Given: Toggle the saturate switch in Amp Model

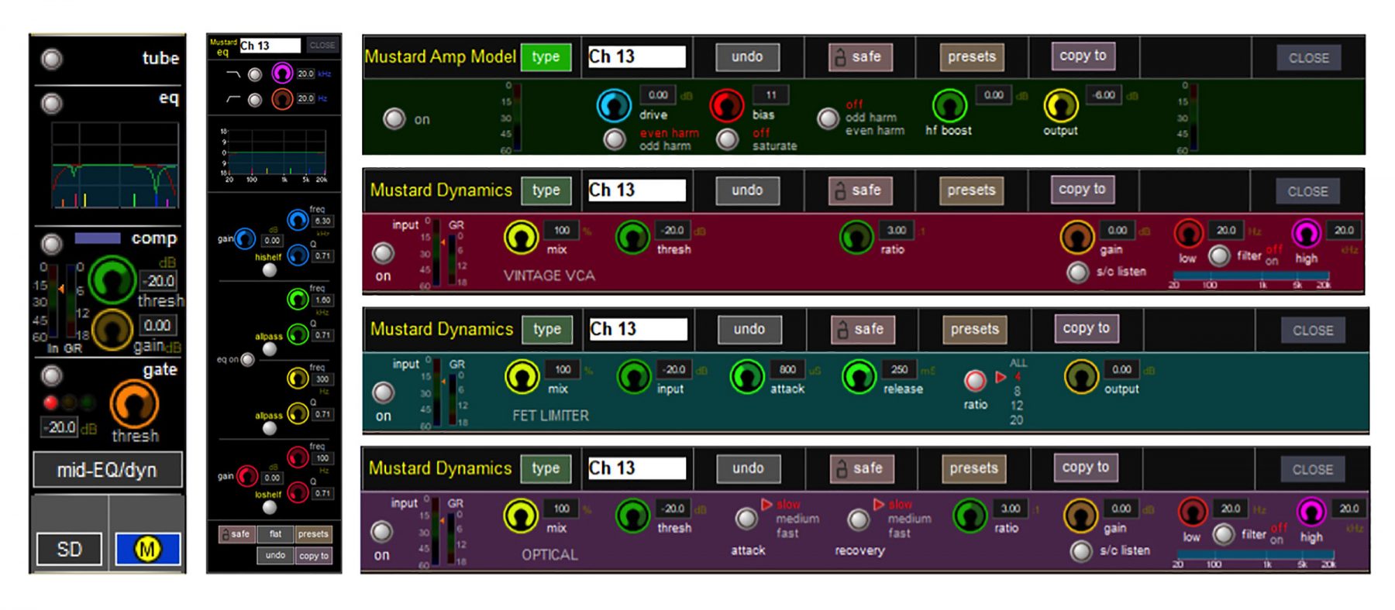Looking at the screenshot, I should [727, 139].
